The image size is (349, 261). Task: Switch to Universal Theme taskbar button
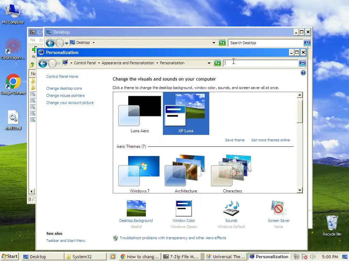[226, 257]
